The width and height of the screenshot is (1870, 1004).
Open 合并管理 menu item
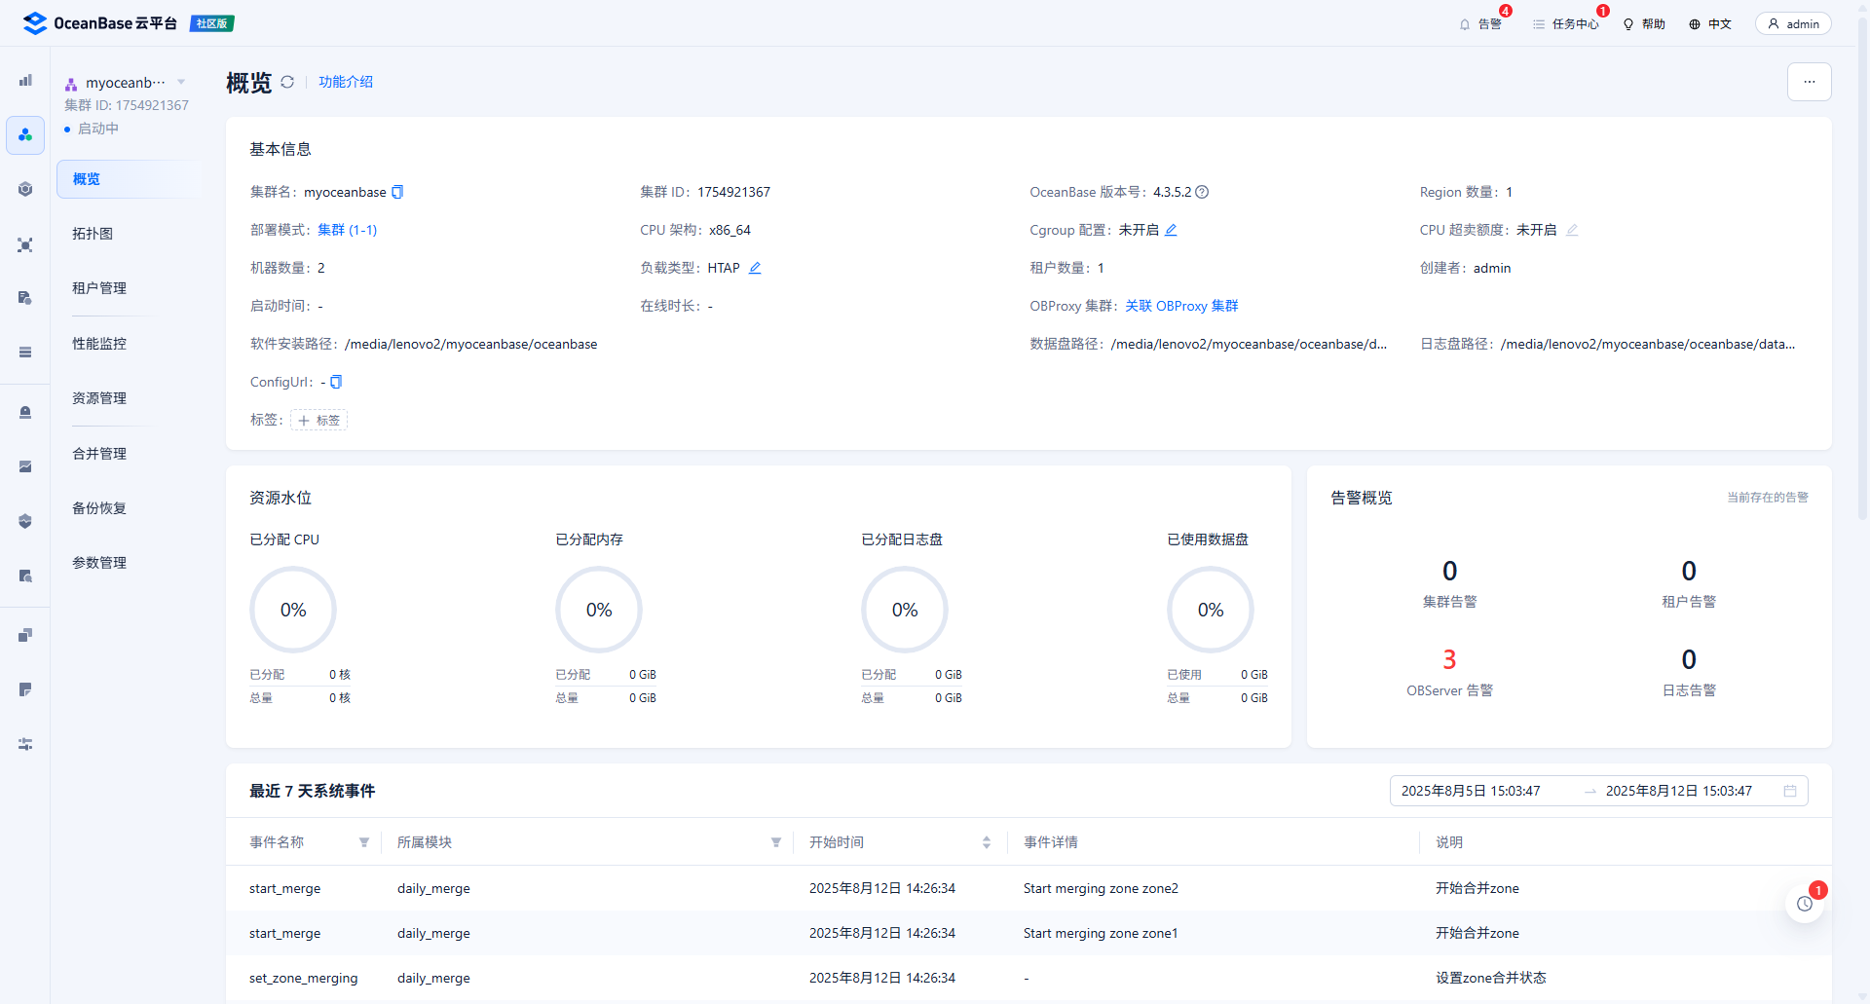click(x=99, y=454)
